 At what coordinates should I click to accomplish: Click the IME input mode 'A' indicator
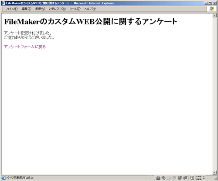click(169, 178)
